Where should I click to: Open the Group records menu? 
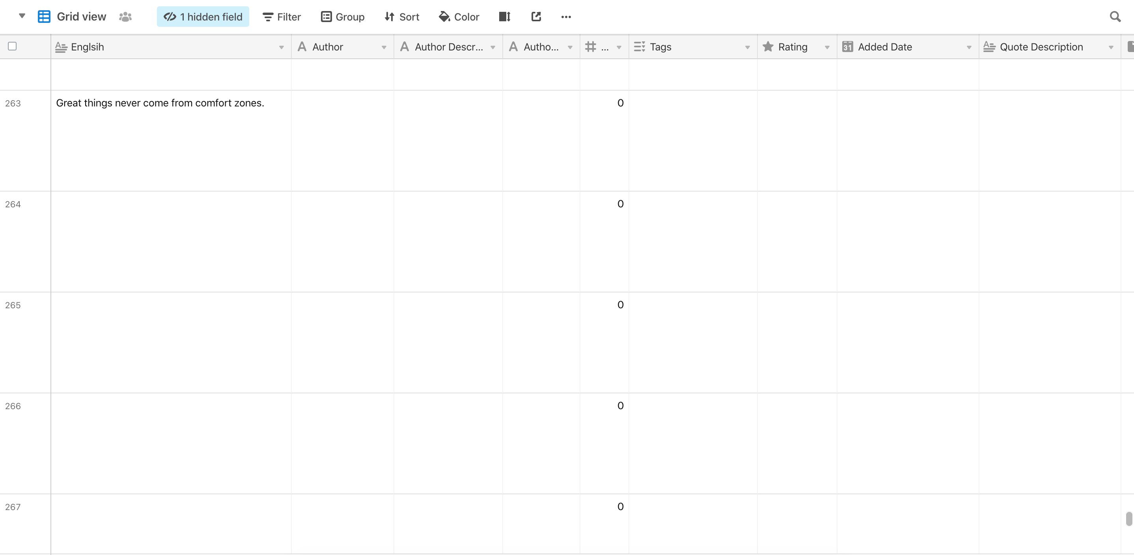click(343, 17)
